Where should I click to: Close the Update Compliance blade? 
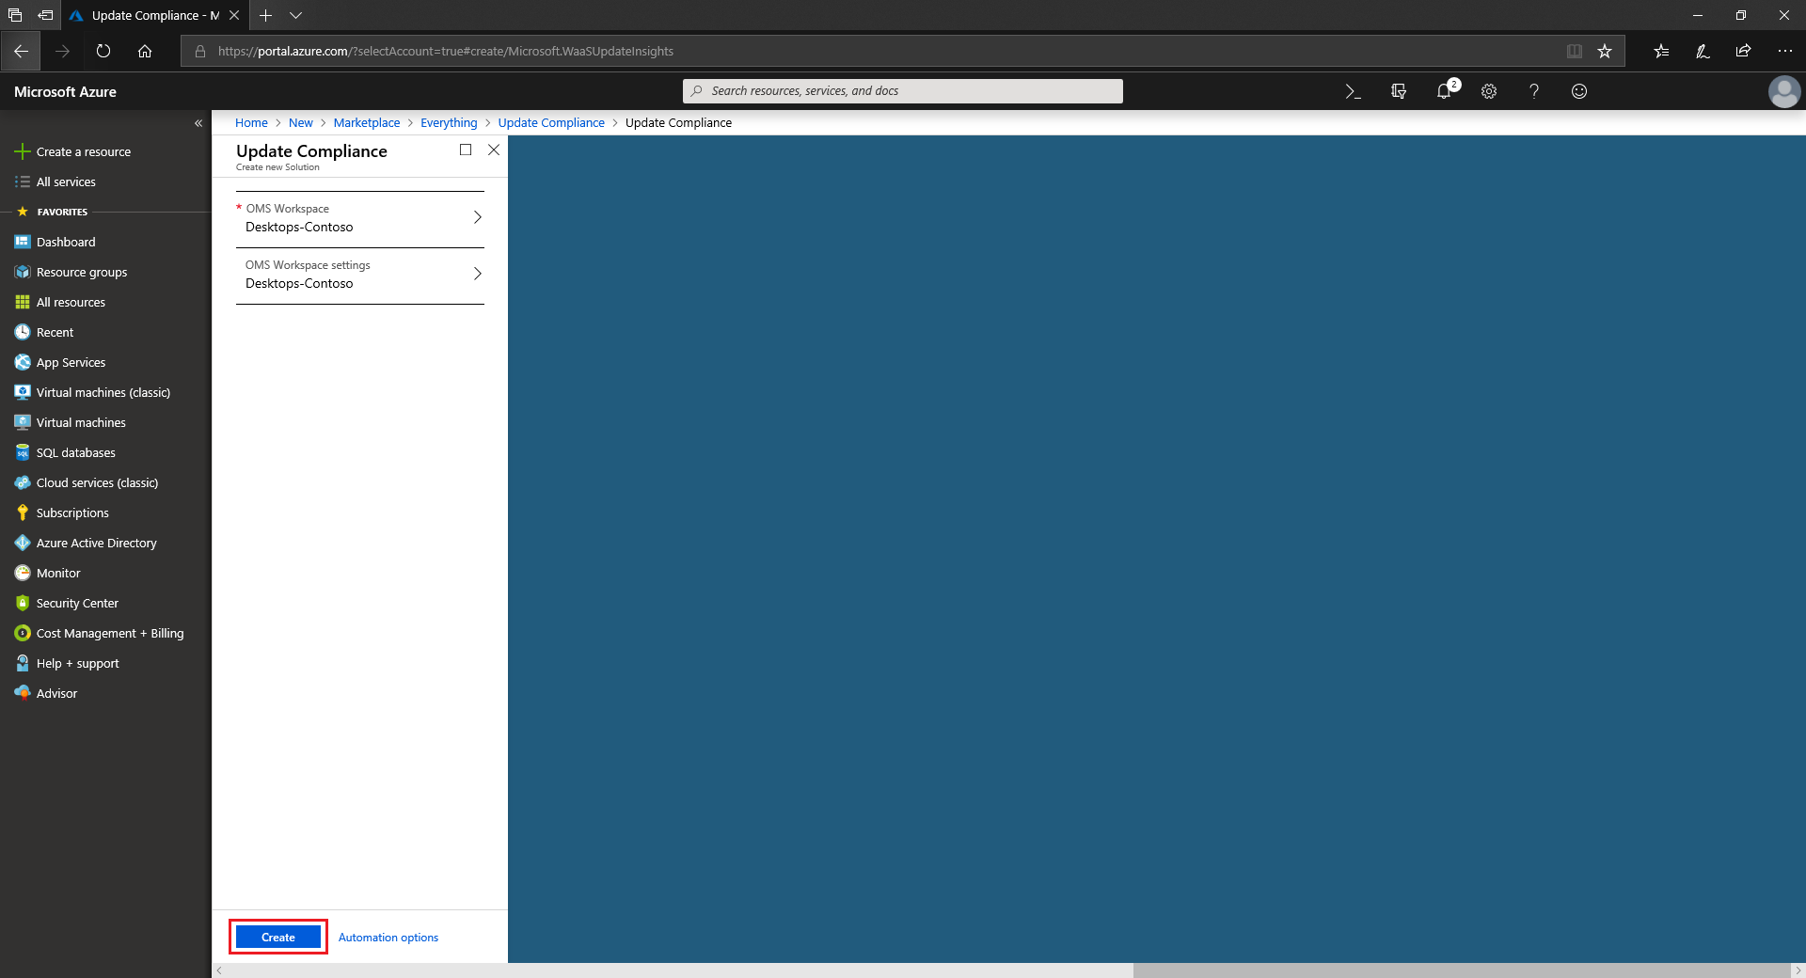click(494, 150)
